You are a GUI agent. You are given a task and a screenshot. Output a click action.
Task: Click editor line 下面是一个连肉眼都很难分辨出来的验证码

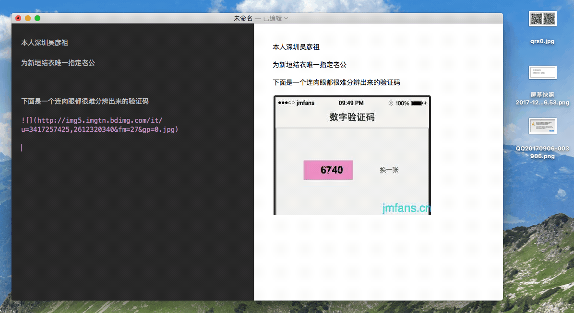click(x=85, y=101)
